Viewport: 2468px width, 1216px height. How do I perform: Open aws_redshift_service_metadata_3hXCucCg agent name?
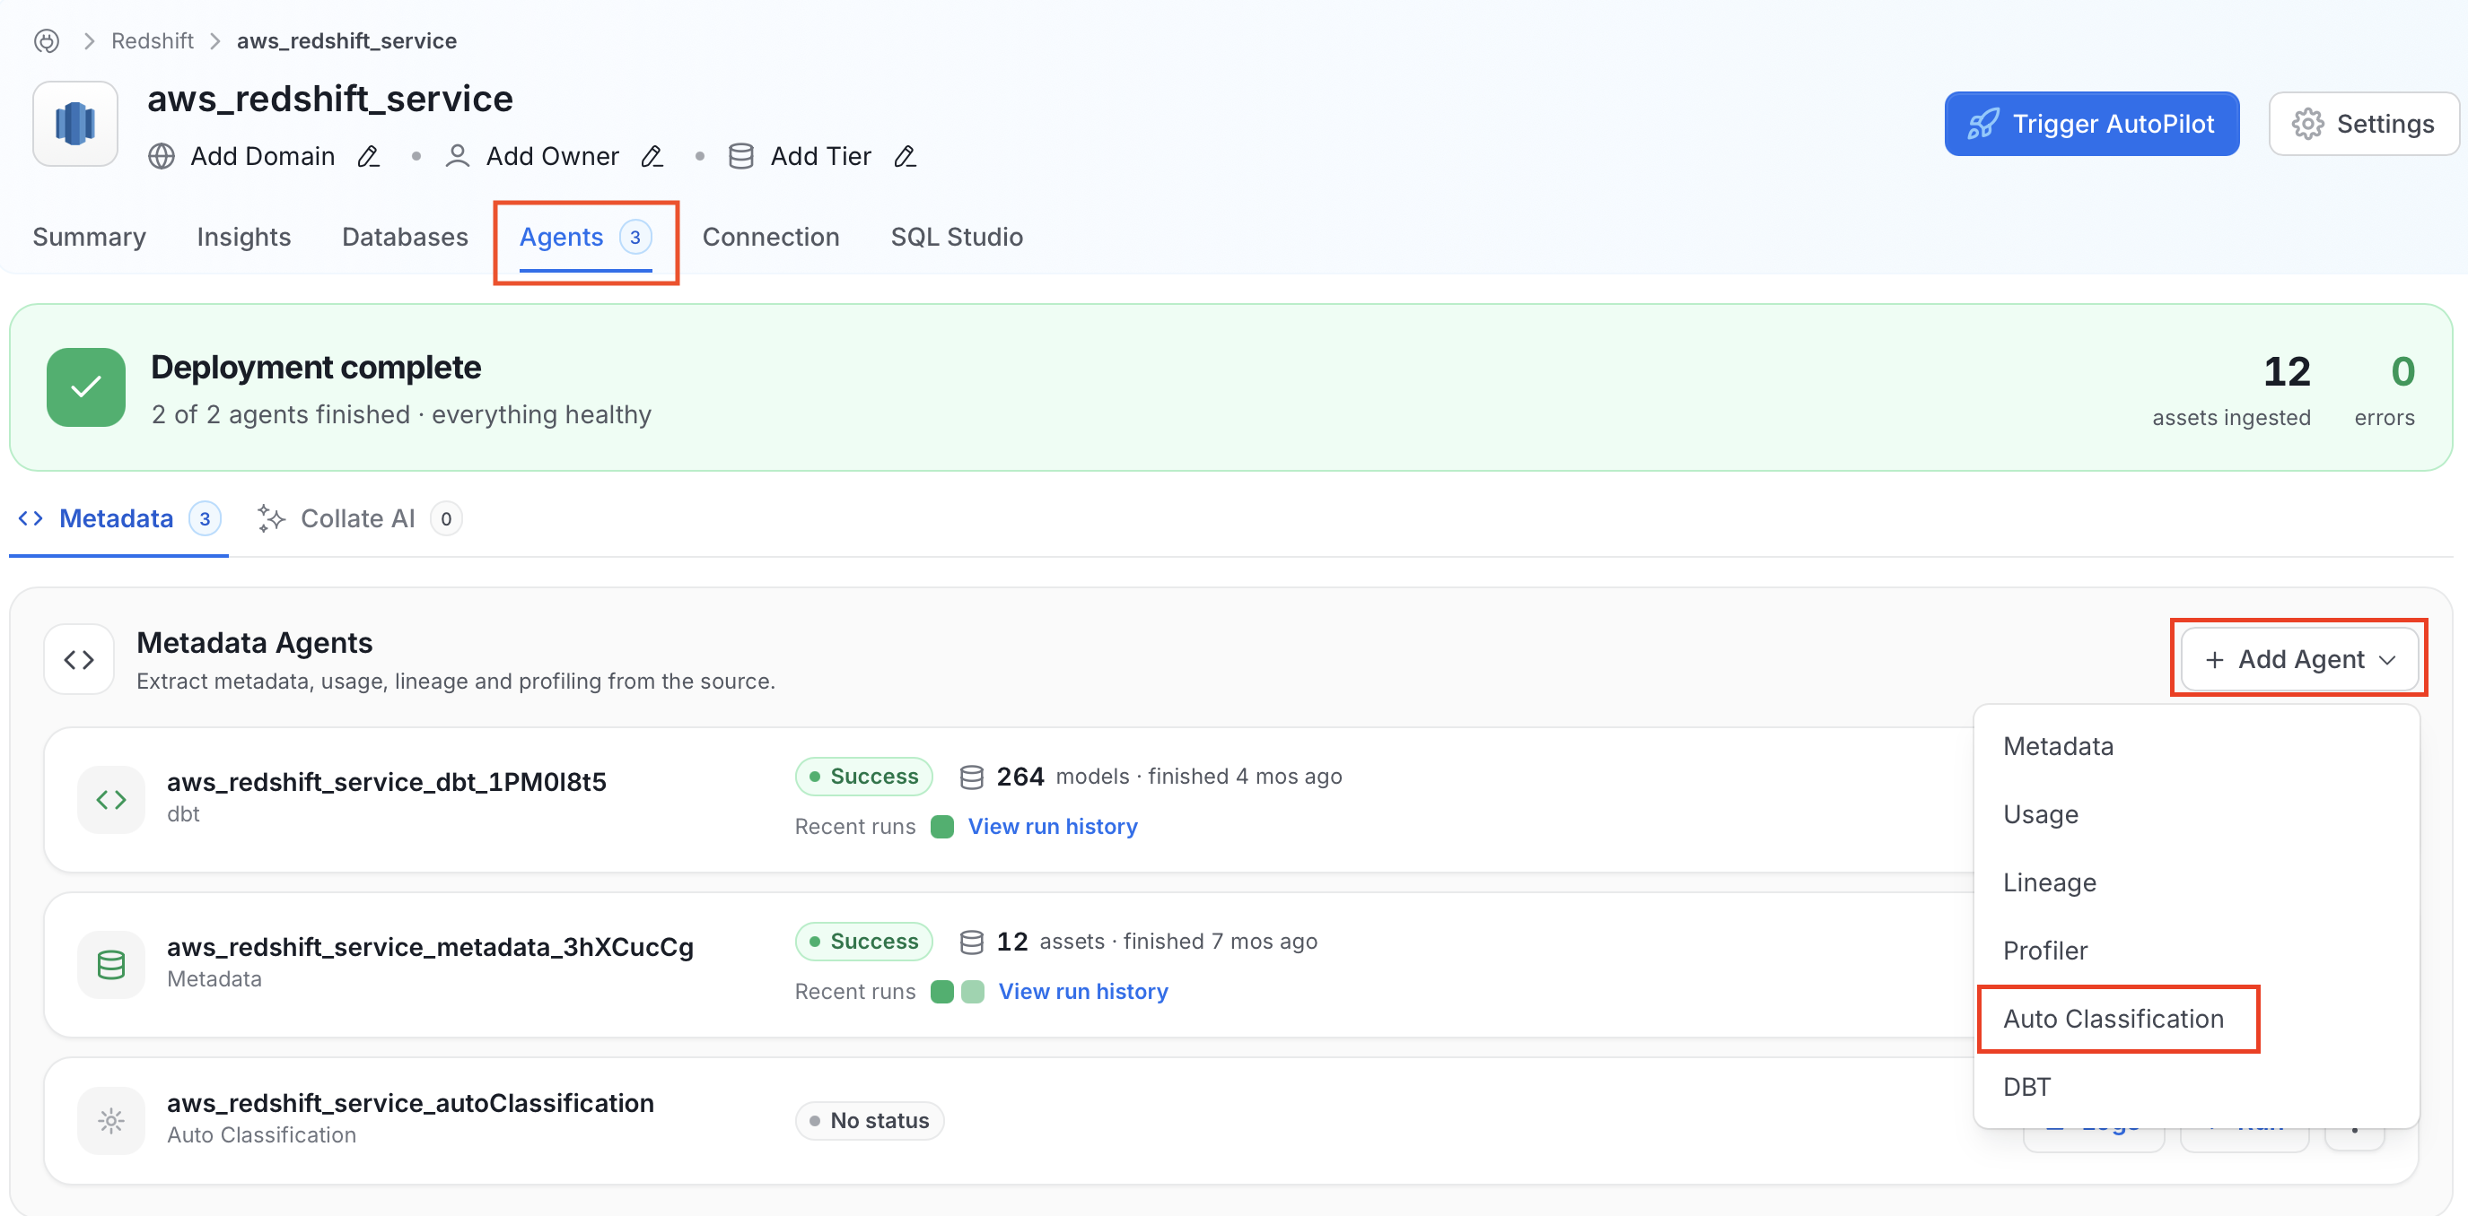[x=430, y=947]
